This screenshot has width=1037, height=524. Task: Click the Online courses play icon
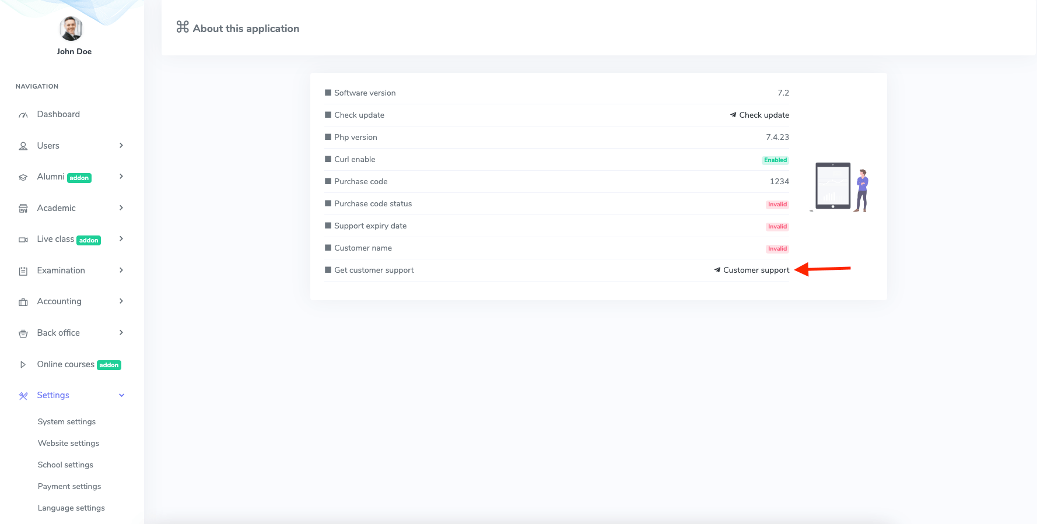point(23,365)
